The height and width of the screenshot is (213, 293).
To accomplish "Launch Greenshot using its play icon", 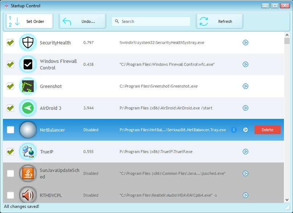I will point(245,86).
